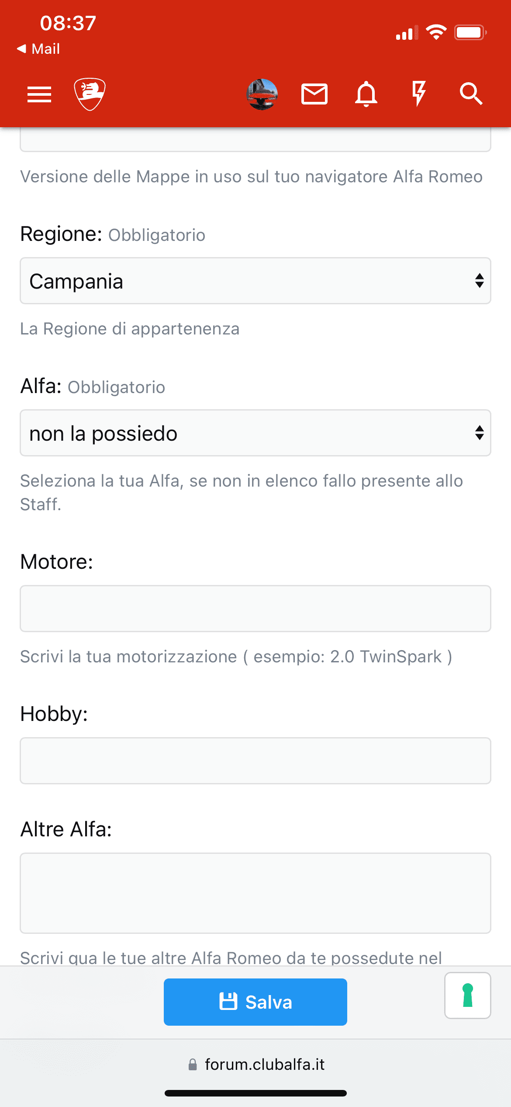Viewport: 511px width, 1107px height.
Task: Tap the home indicator bar
Action: (255, 1093)
